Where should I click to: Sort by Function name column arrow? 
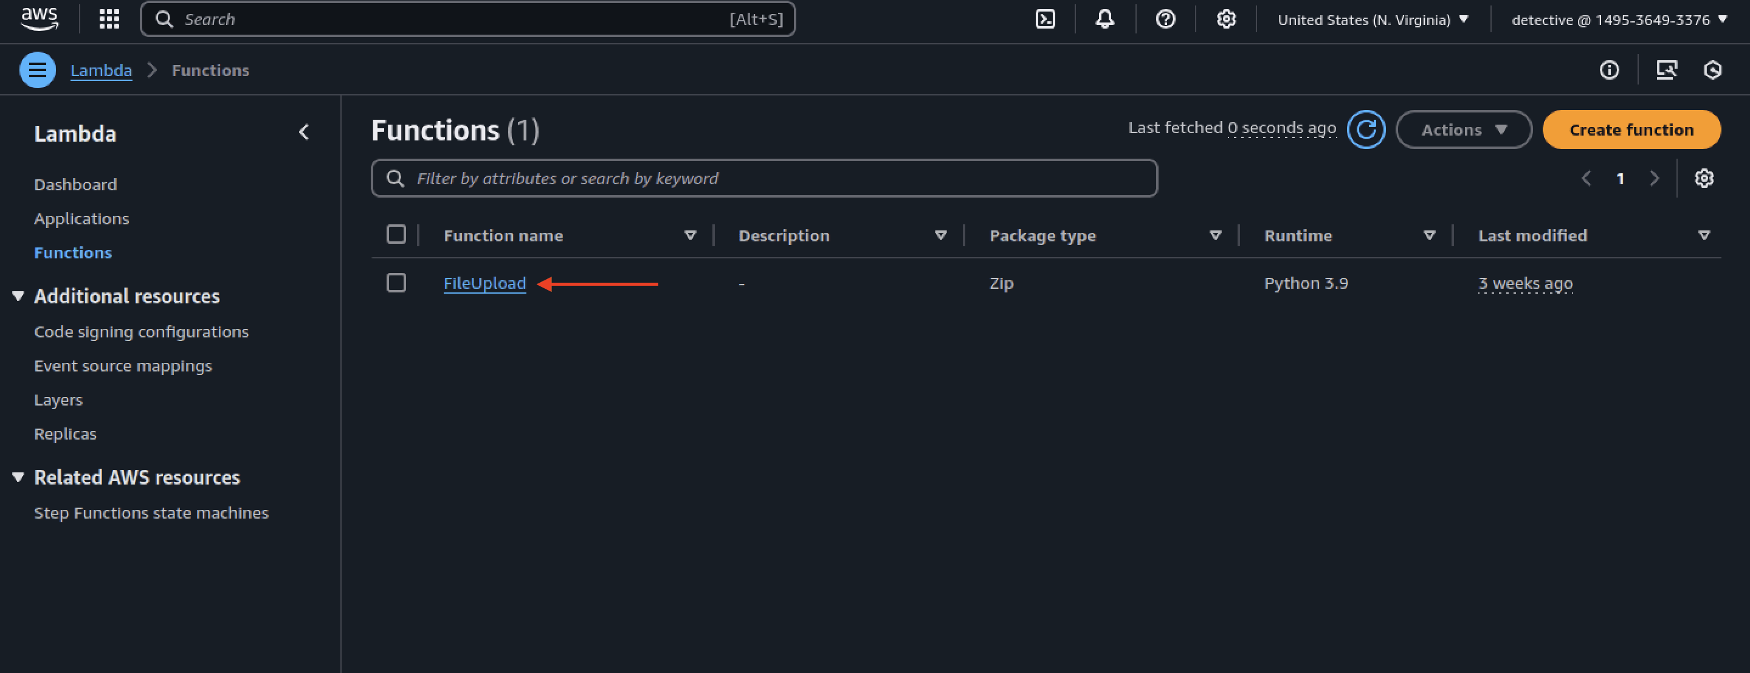(689, 235)
